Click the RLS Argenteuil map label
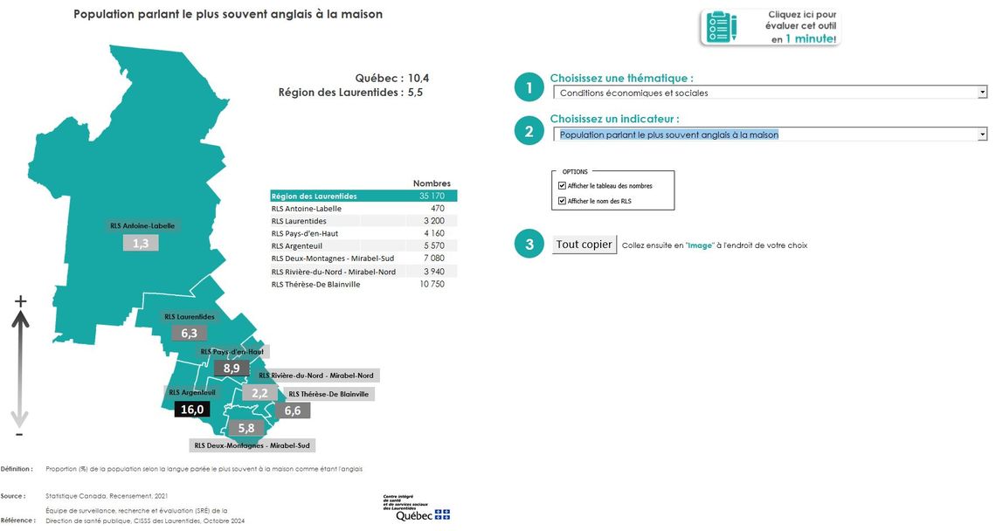This screenshot has width=996, height=531. coord(192,392)
